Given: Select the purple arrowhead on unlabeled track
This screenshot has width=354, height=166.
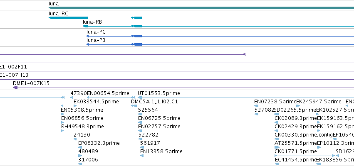Looking at the screenshot, I should (x=244, y=54).
